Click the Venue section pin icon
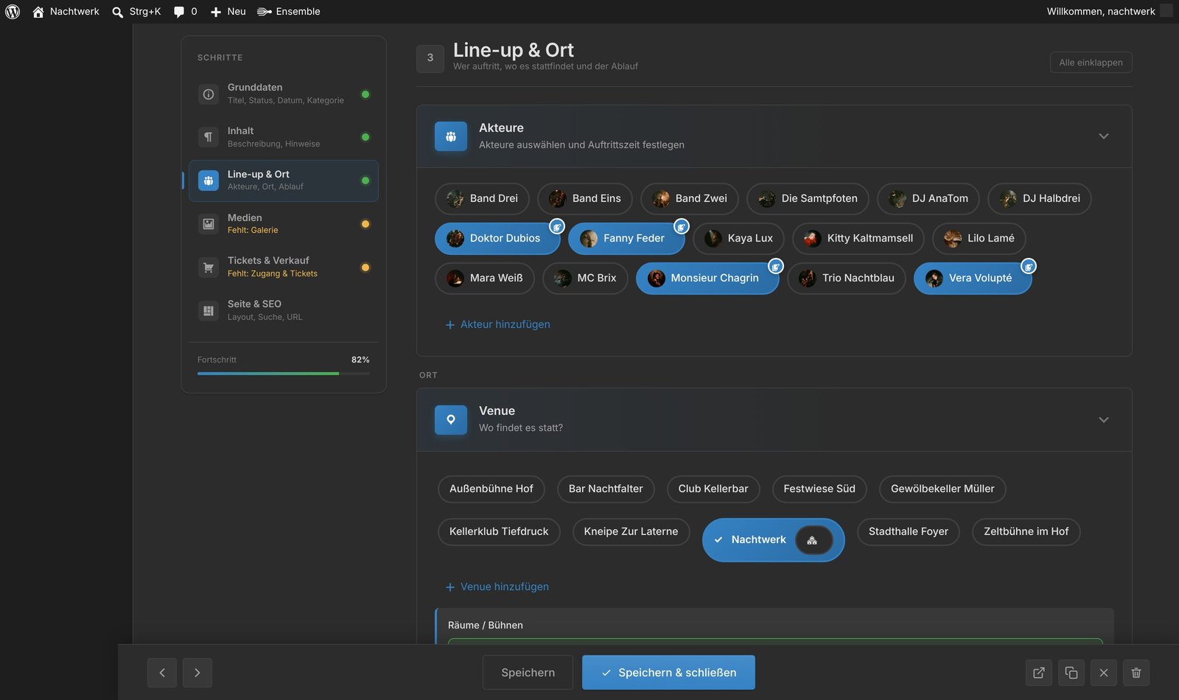Image resolution: width=1179 pixels, height=700 pixels. [x=451, y=420]
